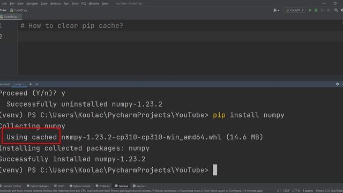Open Search Everywhere magnifier icon

[x=336, y=10]
